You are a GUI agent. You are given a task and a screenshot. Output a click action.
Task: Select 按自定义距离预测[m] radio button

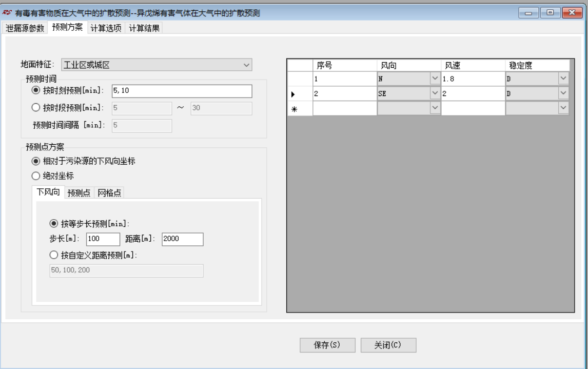54,256
